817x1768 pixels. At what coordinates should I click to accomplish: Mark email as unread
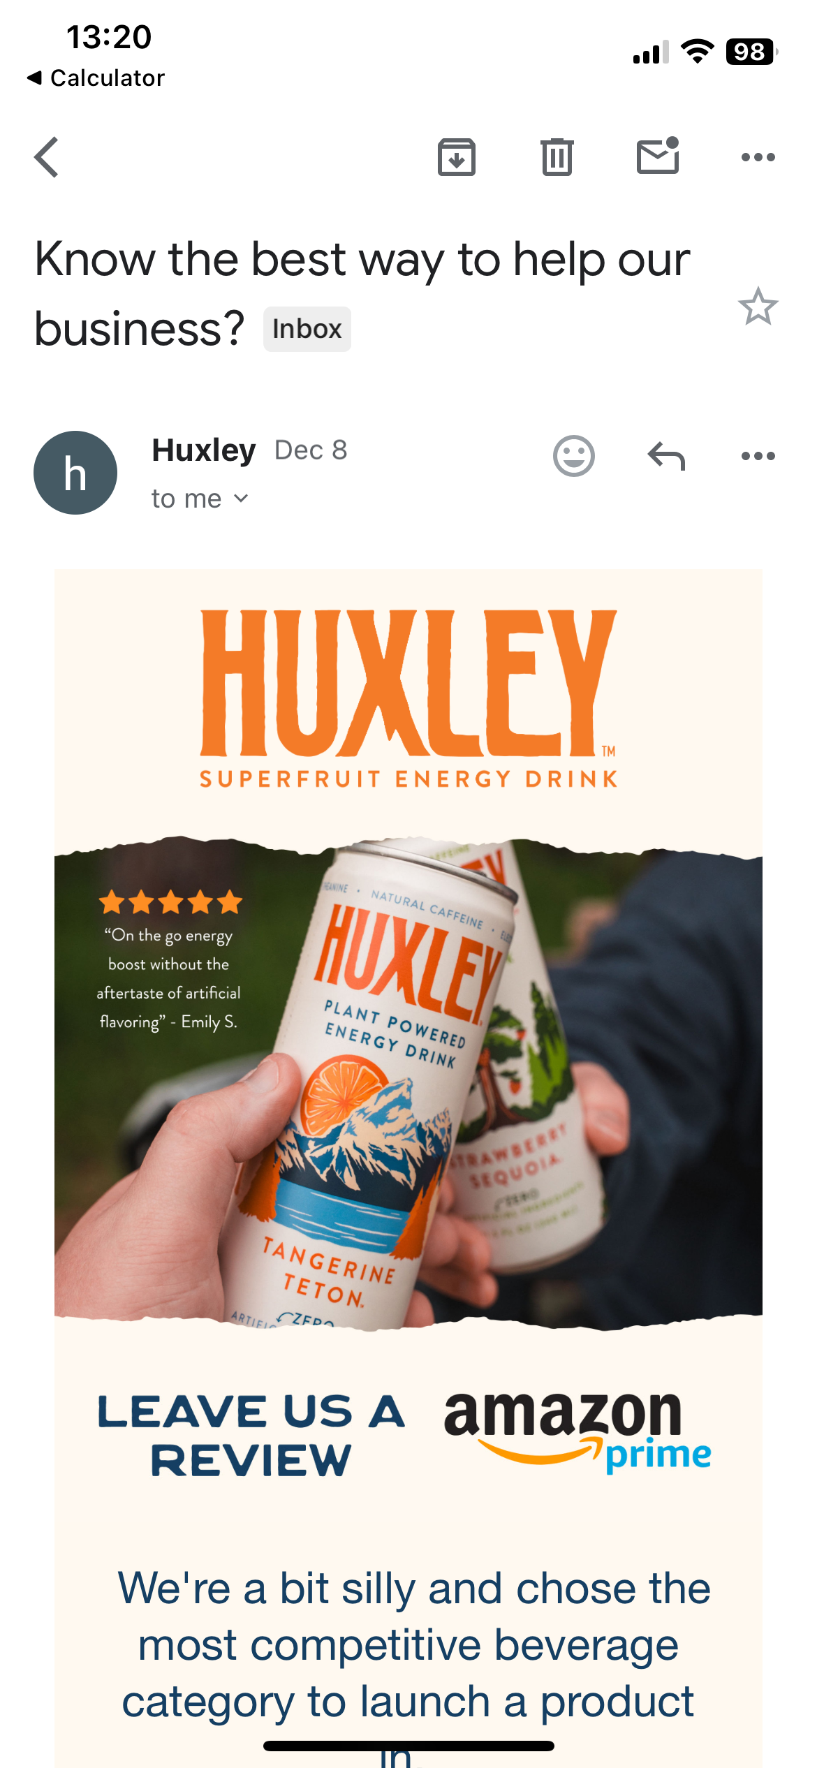point(658,155)
